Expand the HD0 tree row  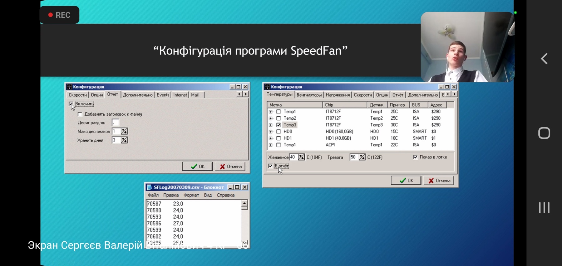(270, 132)
